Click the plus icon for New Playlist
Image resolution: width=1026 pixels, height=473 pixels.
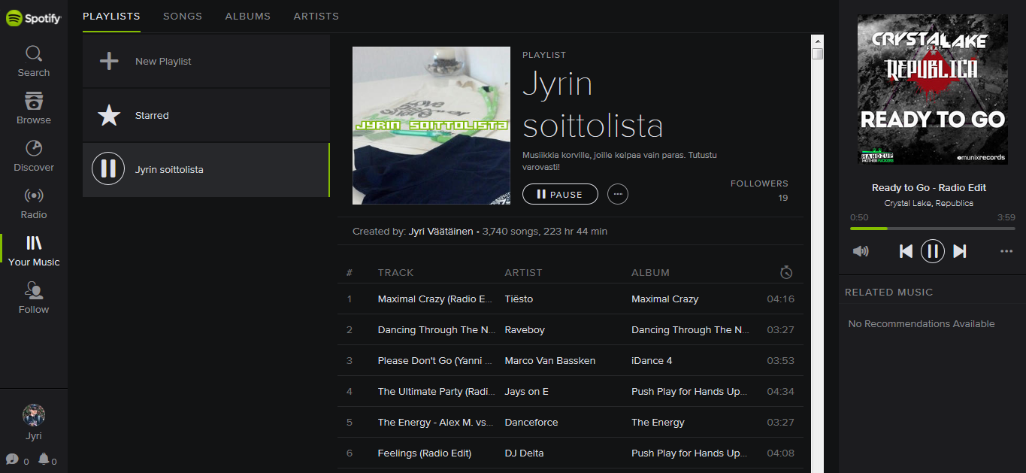click(109, 61)
